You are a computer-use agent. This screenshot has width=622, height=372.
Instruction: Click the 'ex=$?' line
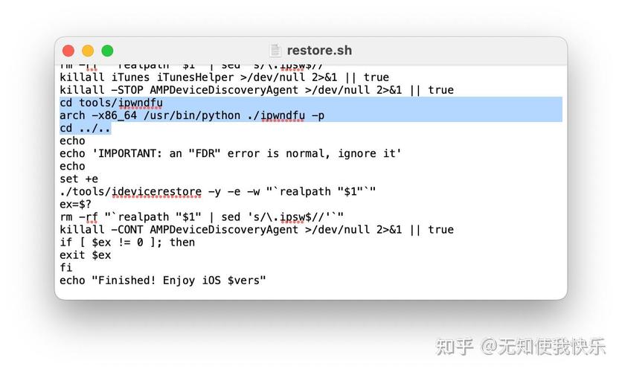[x=75, y=205]
